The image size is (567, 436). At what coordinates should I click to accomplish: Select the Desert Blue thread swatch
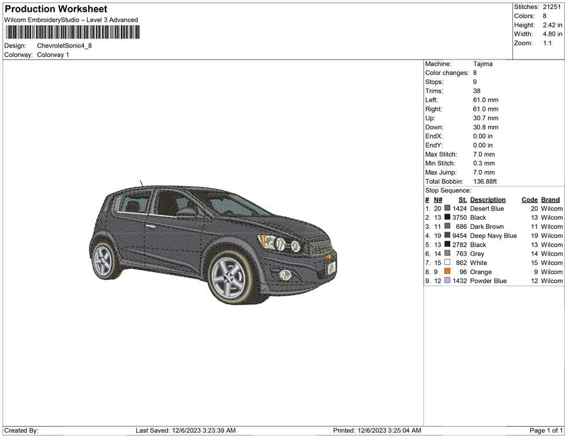pyautogui.click(x=447, y=208)
